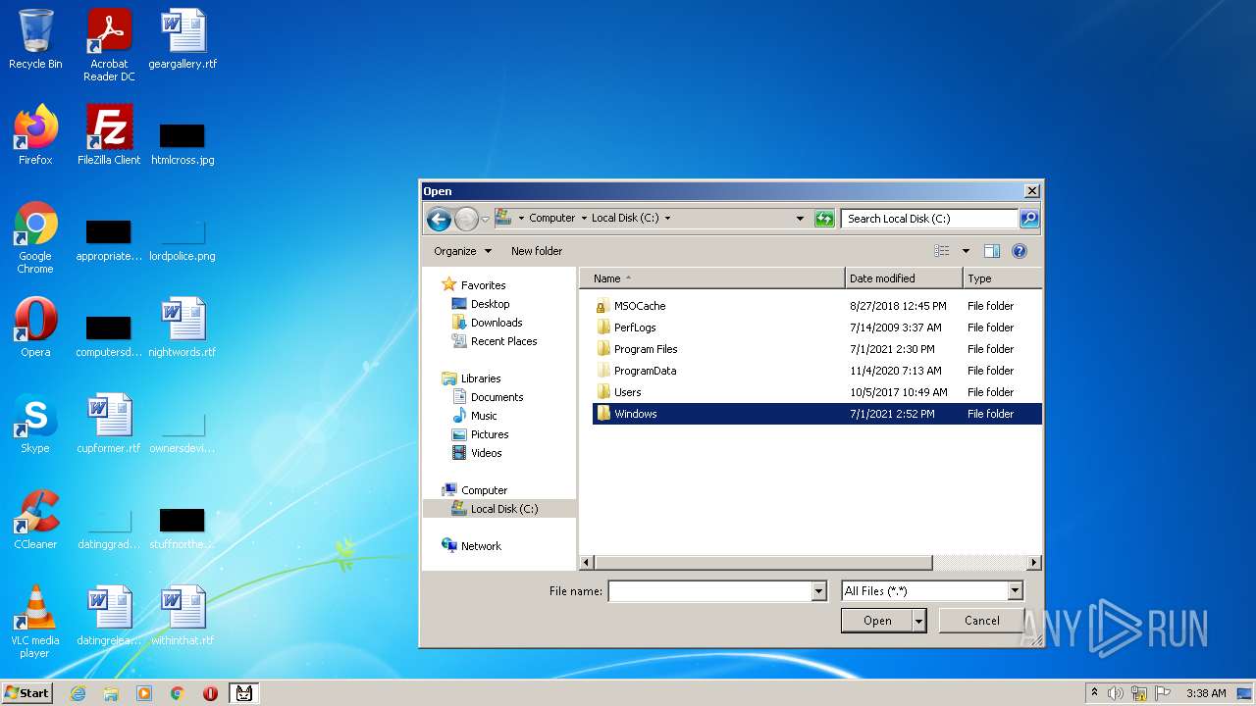1256x706 pixels.
Task: Open VLC media player shortcut
Action: pos(35,622)
